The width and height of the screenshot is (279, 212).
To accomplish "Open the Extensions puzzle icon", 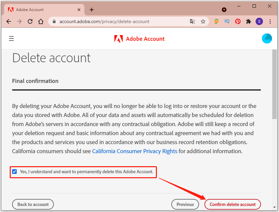I will 249,21.
